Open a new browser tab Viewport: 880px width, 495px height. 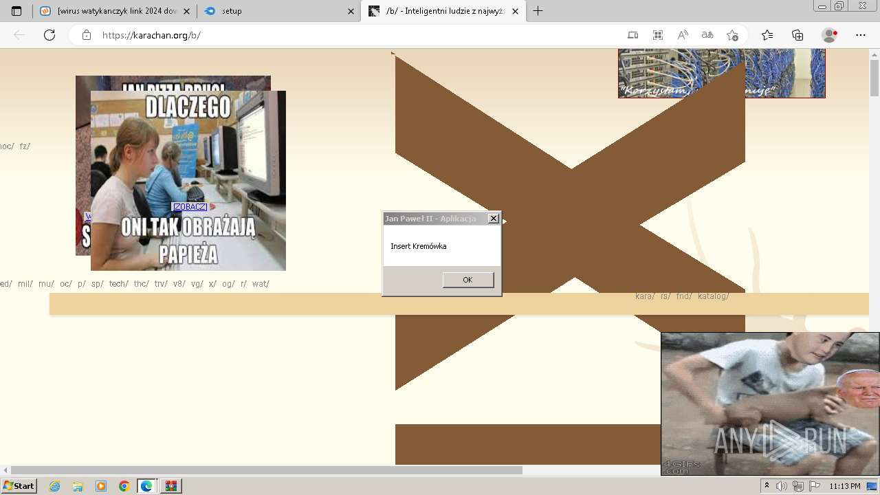pyautogui.click(x=538, y=11)
